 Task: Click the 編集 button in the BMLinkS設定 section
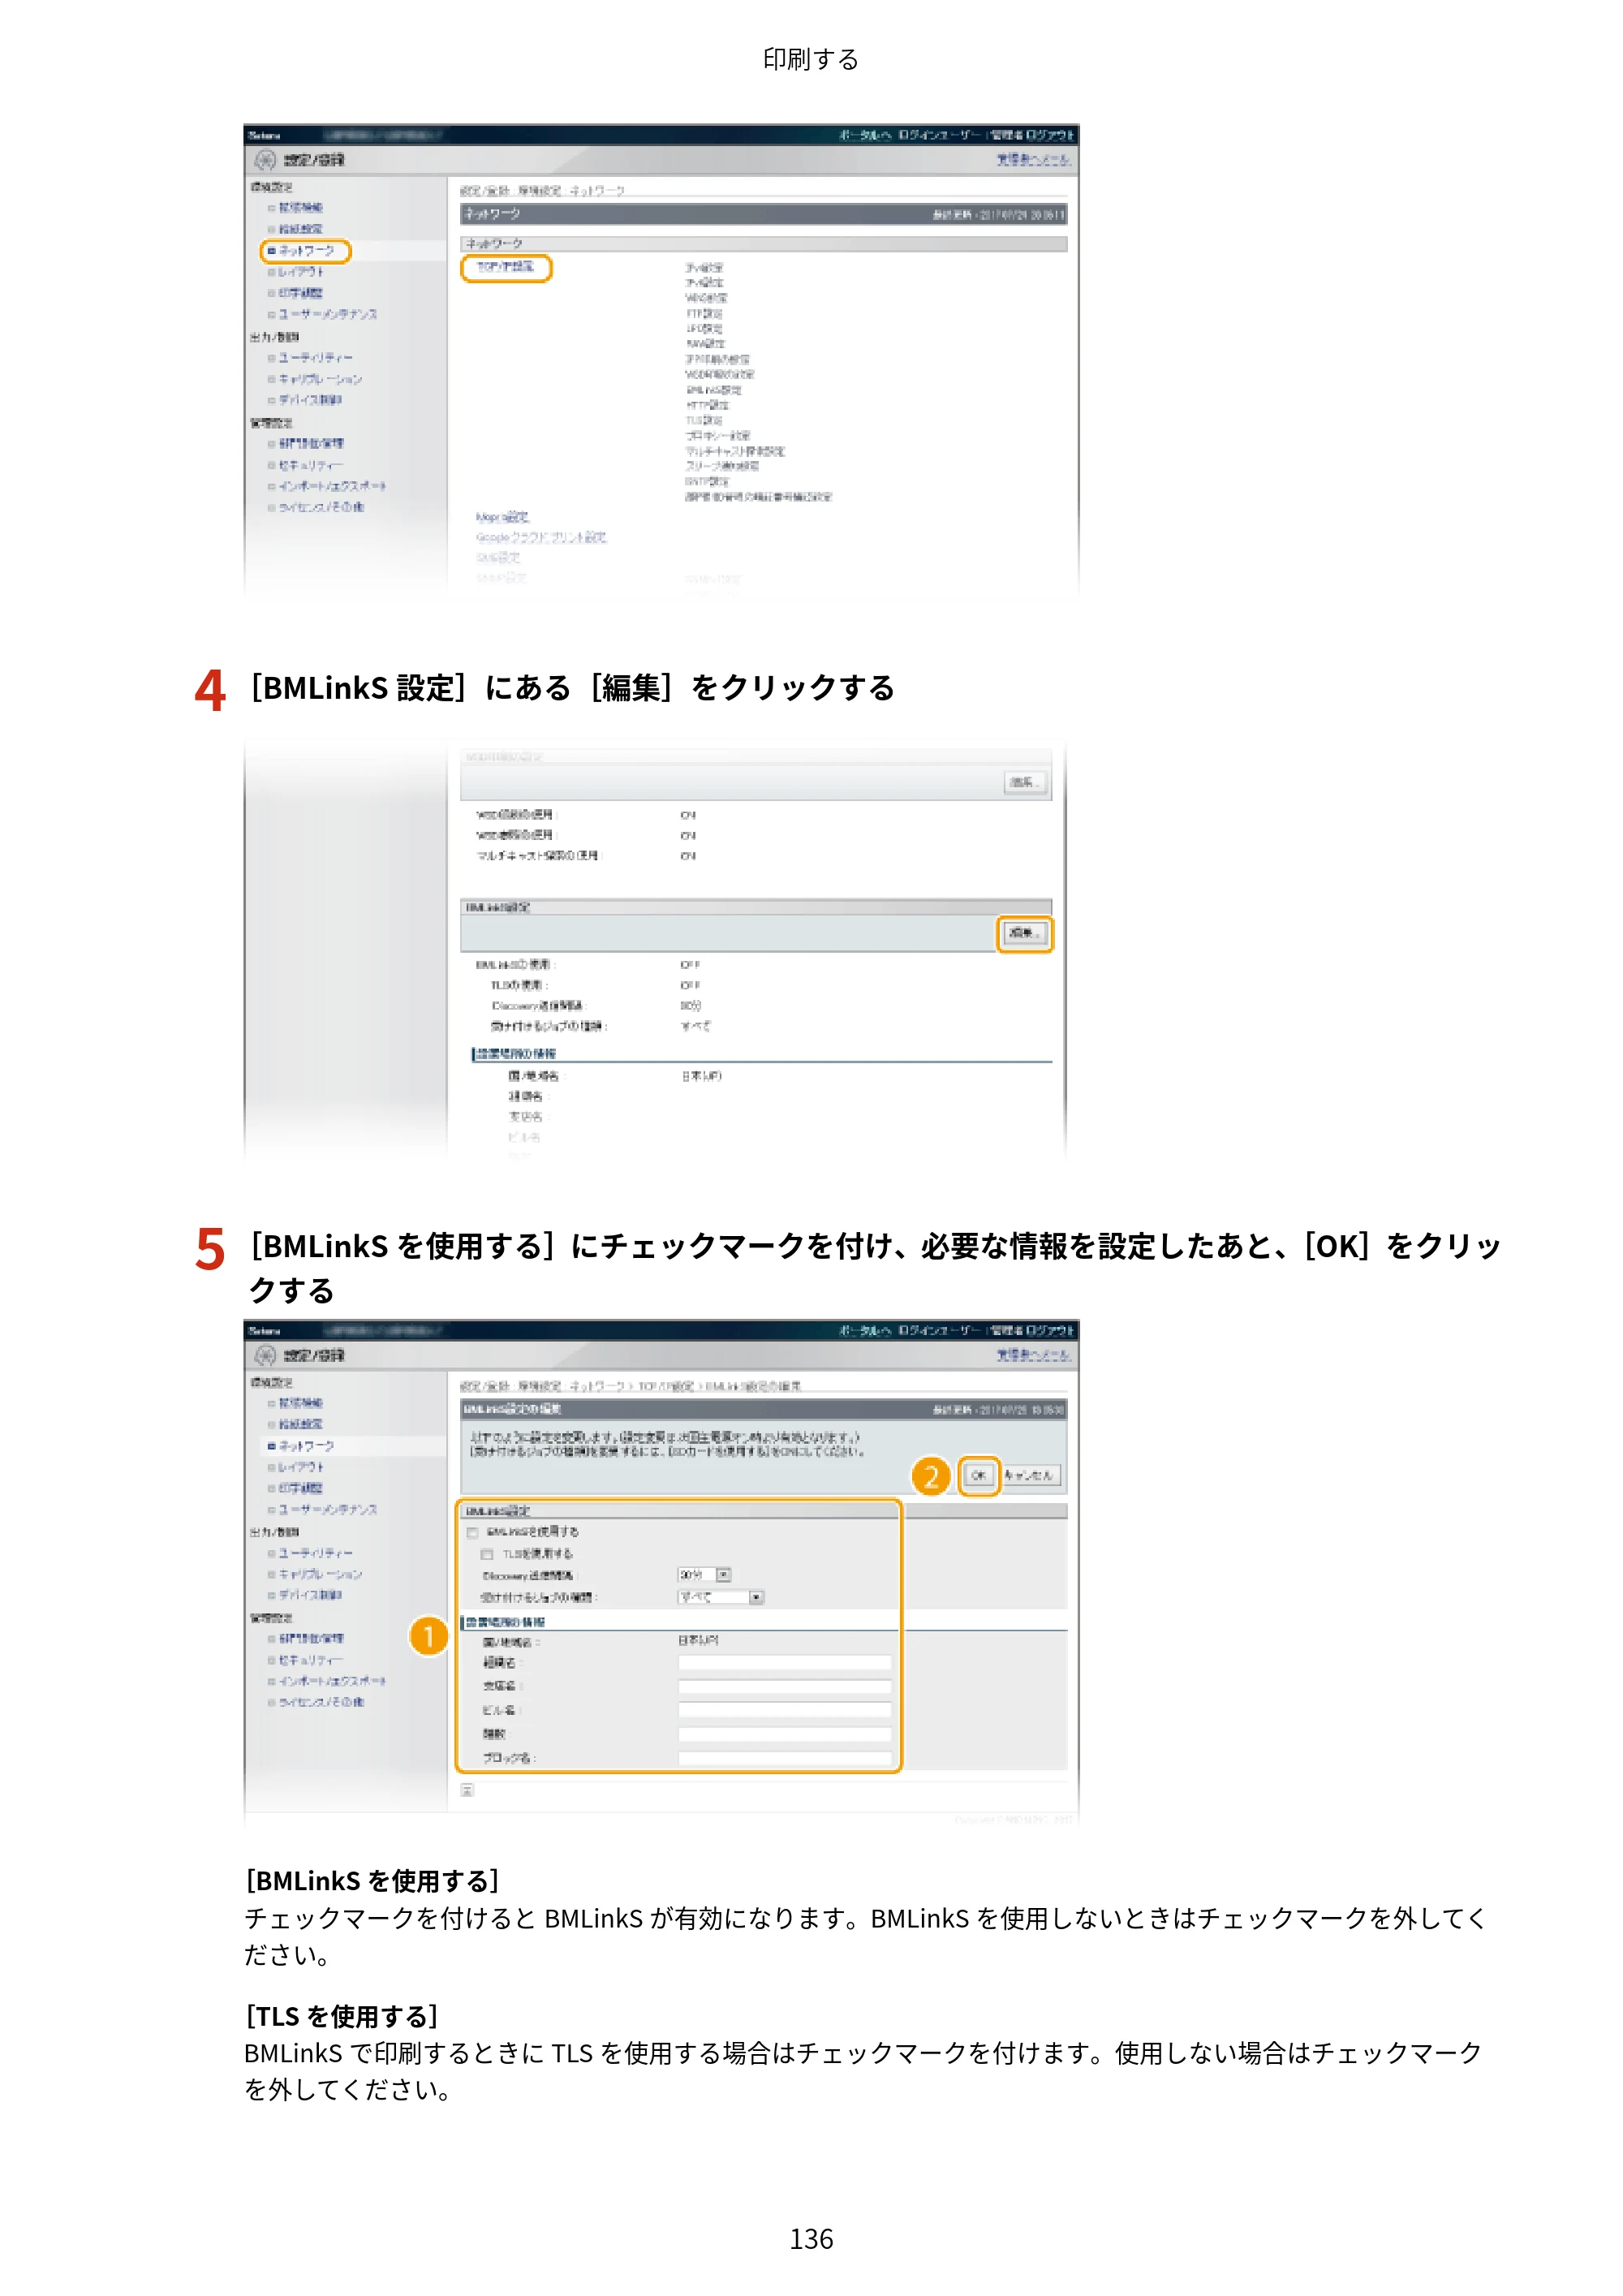1024,933
